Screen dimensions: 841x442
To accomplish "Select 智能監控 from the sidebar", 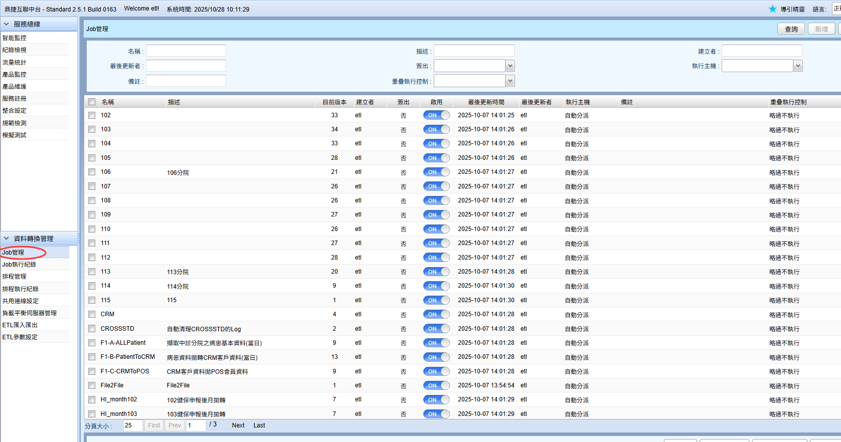I will coord(15,38).
